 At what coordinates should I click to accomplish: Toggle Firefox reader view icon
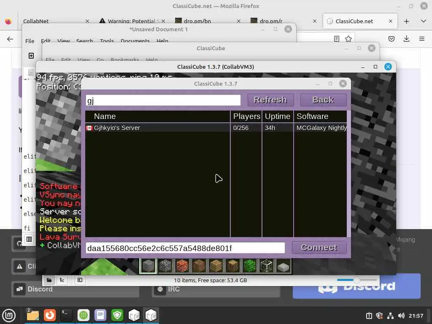pyautogui.click(x=336, y=39)
